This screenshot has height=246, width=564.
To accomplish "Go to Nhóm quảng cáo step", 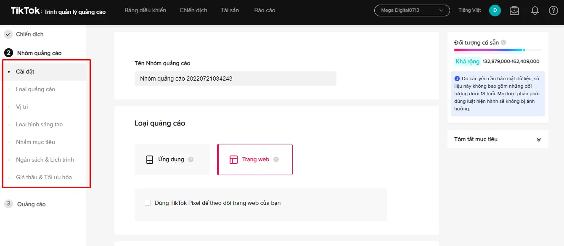I will point(39,53).
